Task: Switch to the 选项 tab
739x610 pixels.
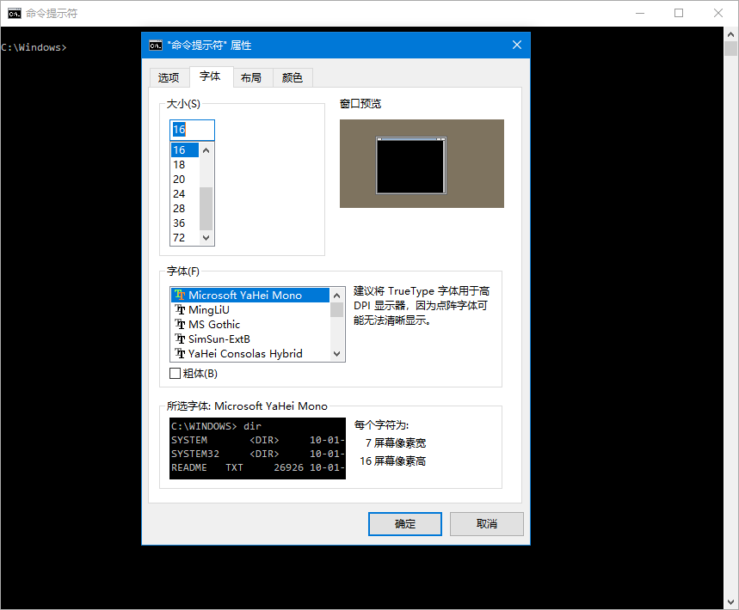Action: [x=169, y=77]
